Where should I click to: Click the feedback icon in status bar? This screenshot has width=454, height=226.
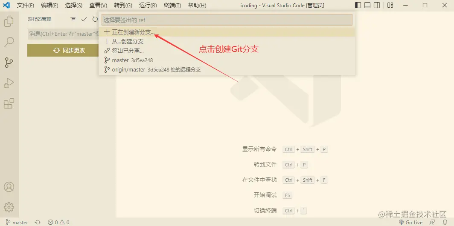(x=432, y=222)
